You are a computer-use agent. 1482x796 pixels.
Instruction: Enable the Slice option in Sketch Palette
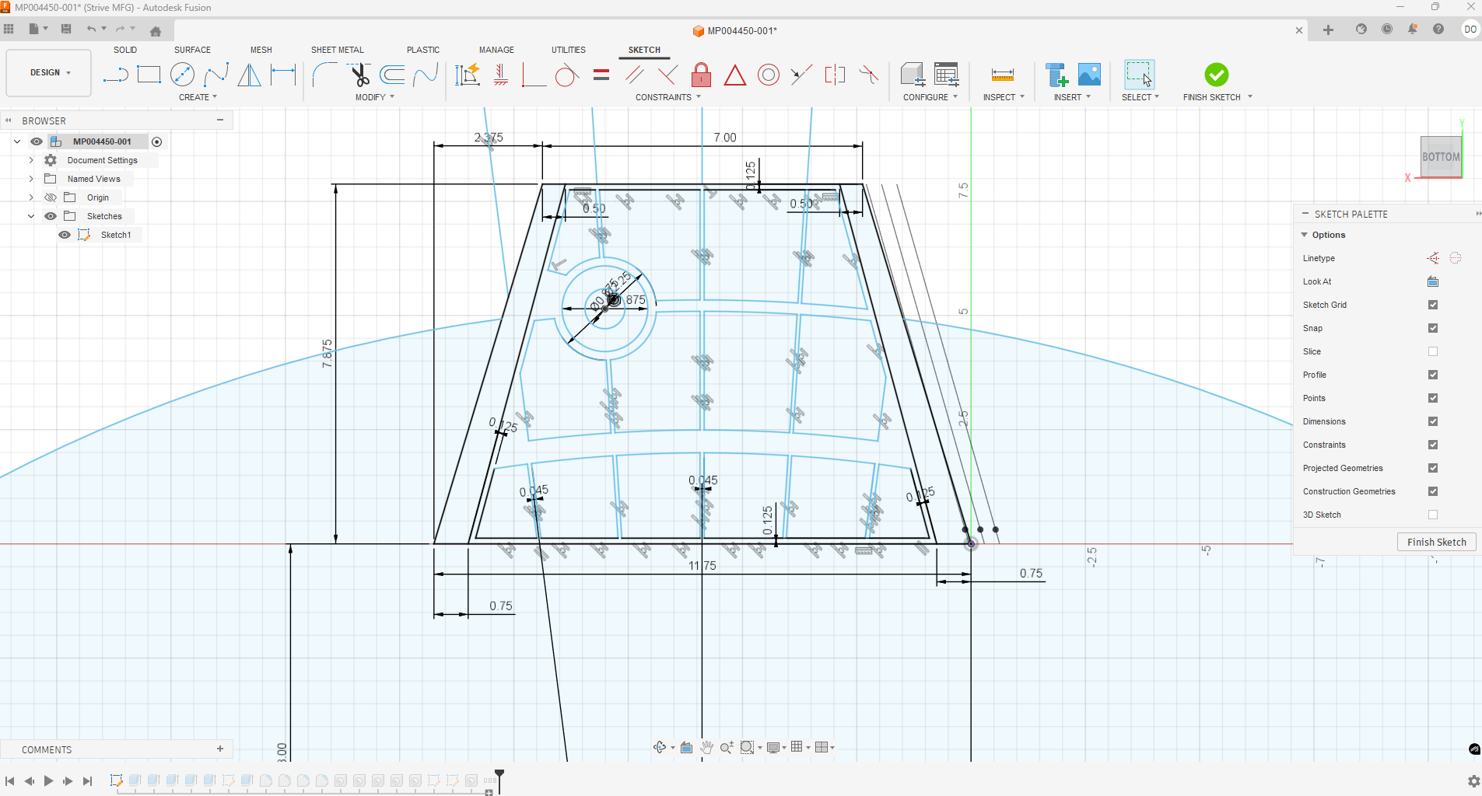pyautogui.click(x=1433, y=351)
